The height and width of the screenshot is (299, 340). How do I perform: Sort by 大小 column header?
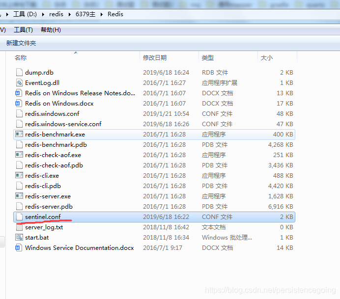point(267,57)
